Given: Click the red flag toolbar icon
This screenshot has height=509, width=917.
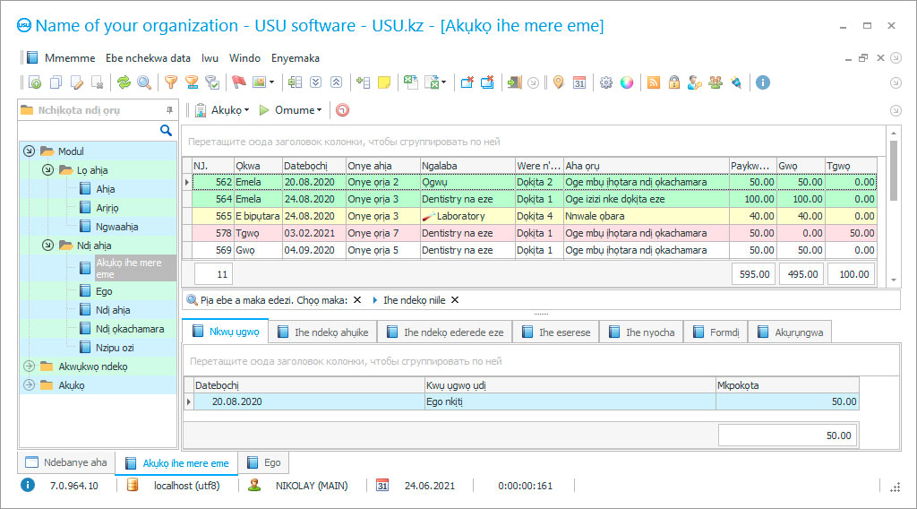Looking at the screenshot, I should 239,82.
